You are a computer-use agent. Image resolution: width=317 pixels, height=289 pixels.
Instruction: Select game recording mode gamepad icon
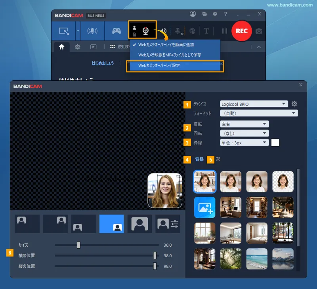(x=116, y=31)
